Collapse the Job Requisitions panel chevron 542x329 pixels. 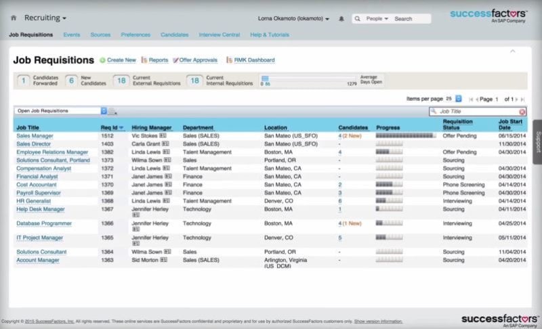[x=513, y=51]
